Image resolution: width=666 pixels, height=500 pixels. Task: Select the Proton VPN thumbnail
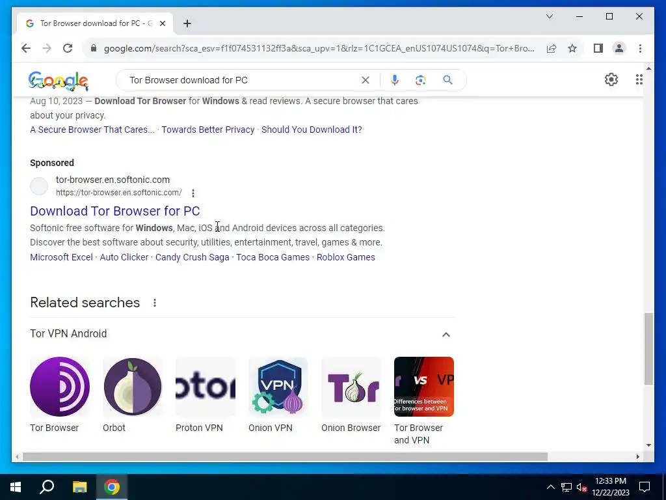pos(206,387)
